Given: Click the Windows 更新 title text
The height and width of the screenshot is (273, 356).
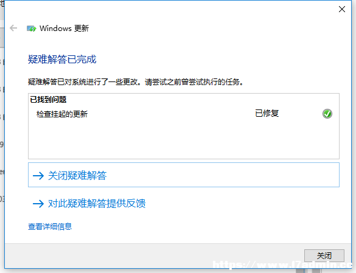Looking at the screenshot, I should [x=64, y=29].
